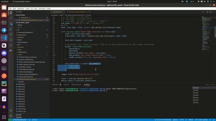The width and height of the screenshot is (216, 121).
Task: Close the tabular-preset-automl.py tab
Action: click(x=90, y=12)
